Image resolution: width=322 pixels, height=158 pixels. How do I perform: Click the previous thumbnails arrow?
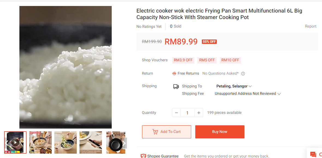coord(7,143)
